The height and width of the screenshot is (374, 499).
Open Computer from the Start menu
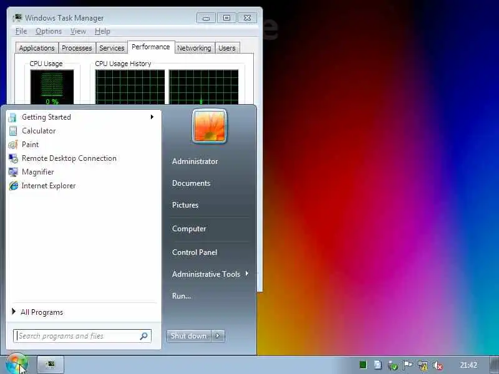189,229
